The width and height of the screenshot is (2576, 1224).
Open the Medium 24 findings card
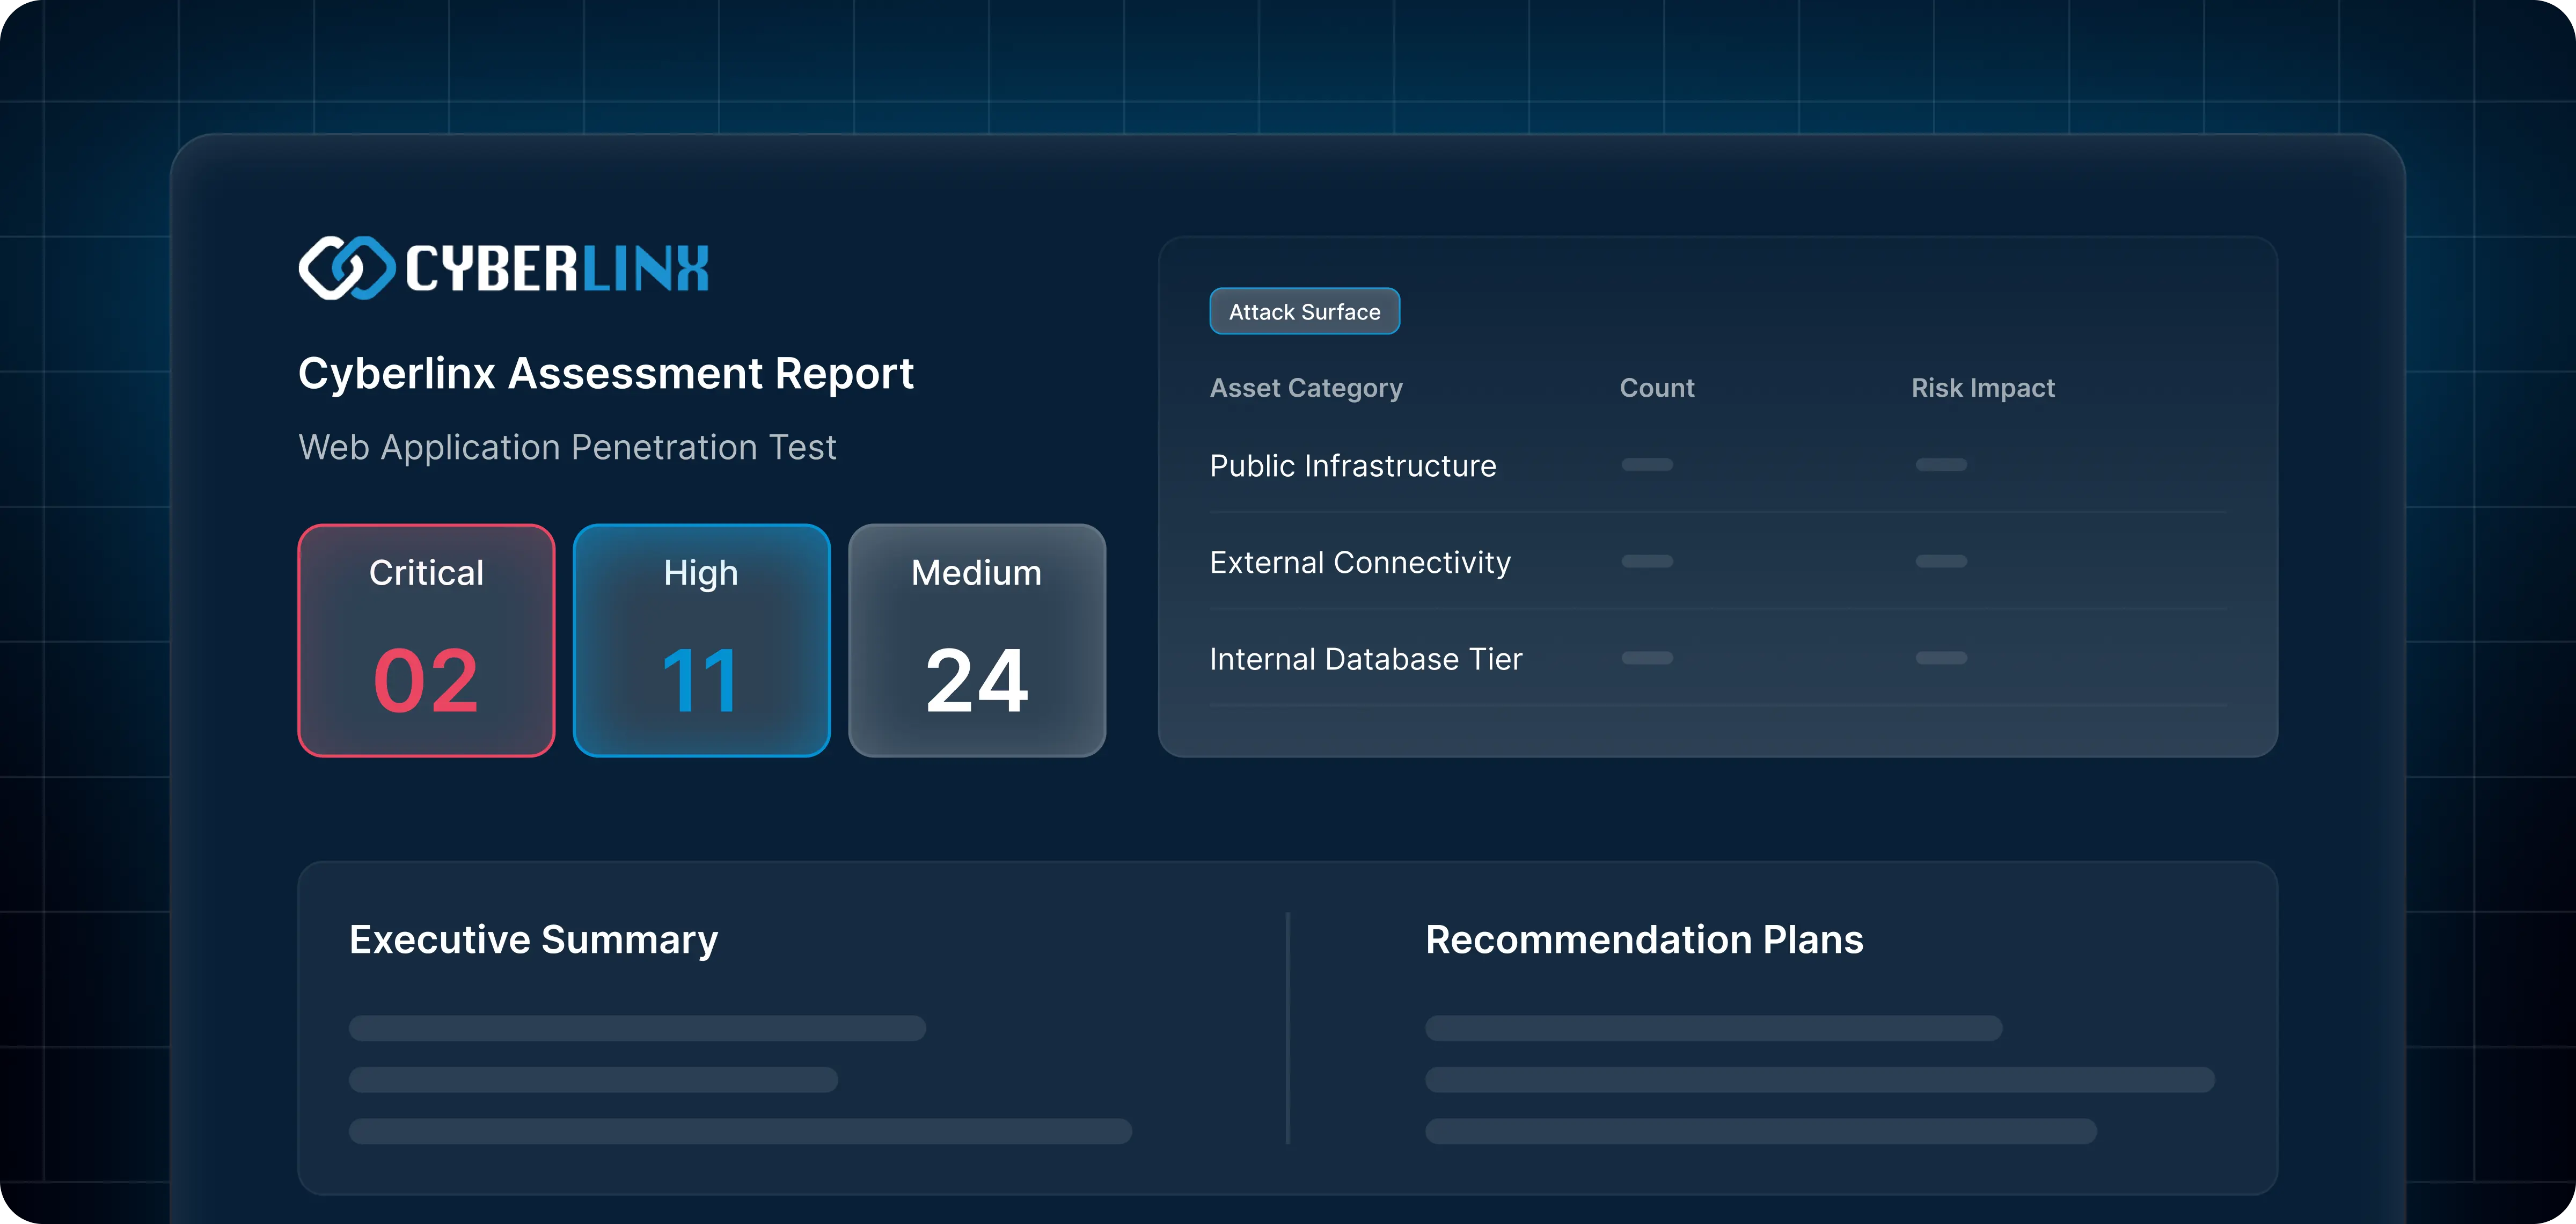pos(977,640)
